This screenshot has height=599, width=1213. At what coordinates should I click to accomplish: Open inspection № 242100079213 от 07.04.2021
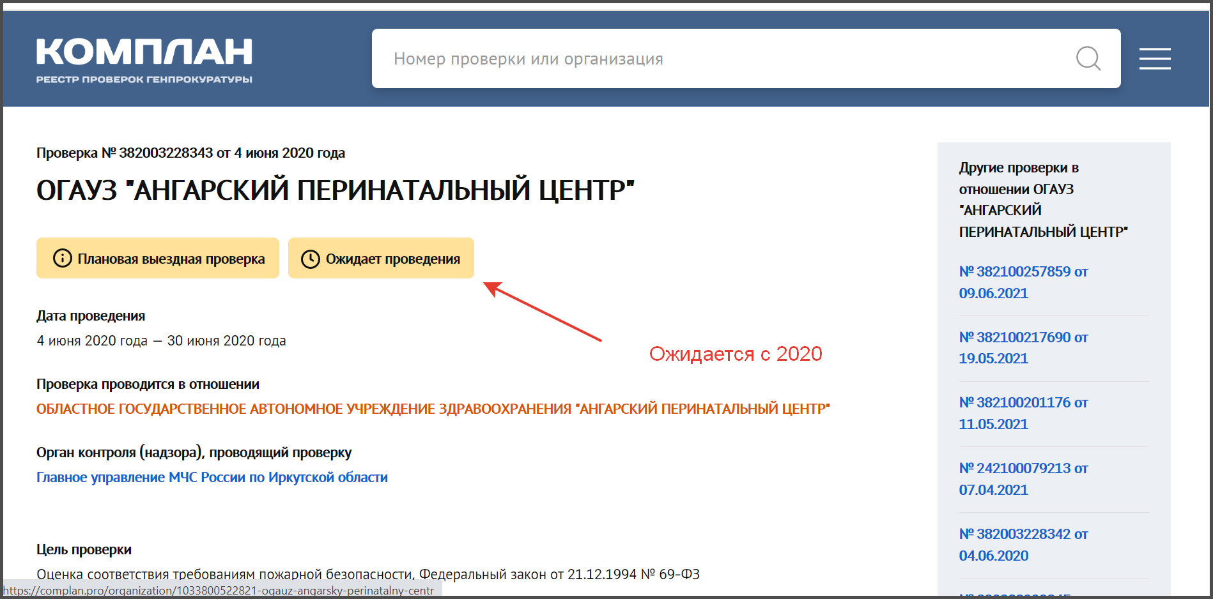coord(1023,479)
